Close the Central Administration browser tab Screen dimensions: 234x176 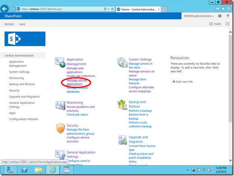pos(159,9)
